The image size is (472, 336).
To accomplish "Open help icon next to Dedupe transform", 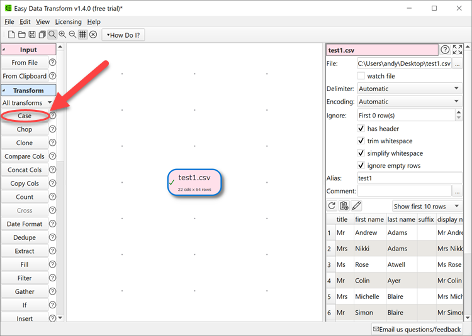I will click(x=52, y=237).
